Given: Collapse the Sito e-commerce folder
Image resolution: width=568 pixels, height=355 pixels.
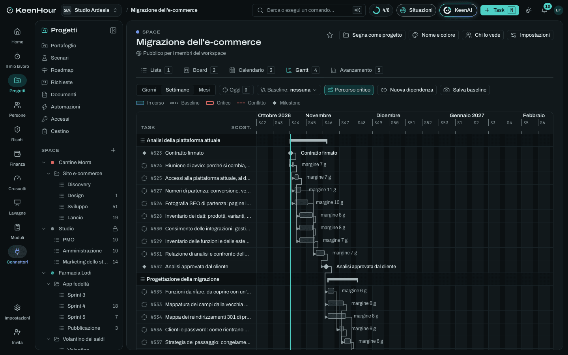Looking at the screenshot, I should 49,174.
